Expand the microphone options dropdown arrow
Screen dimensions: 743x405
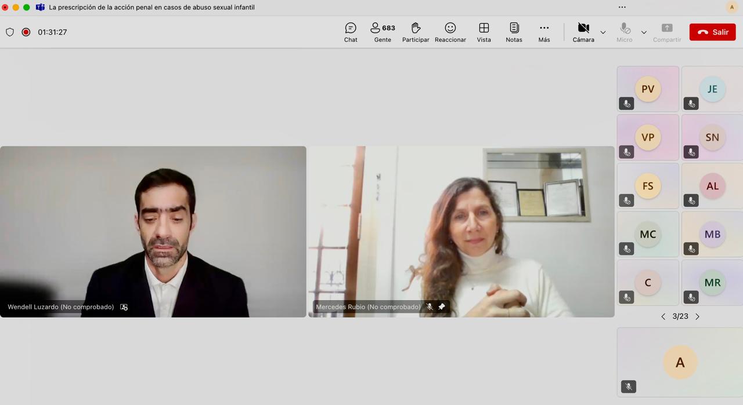tap(644, 32)
